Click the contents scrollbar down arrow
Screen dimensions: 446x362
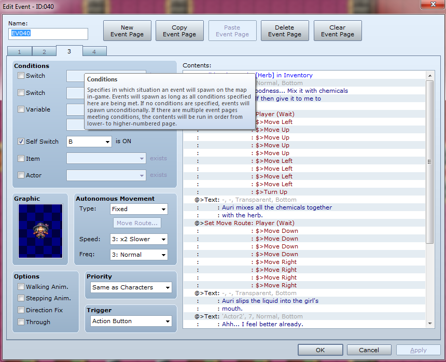[430, 323]
